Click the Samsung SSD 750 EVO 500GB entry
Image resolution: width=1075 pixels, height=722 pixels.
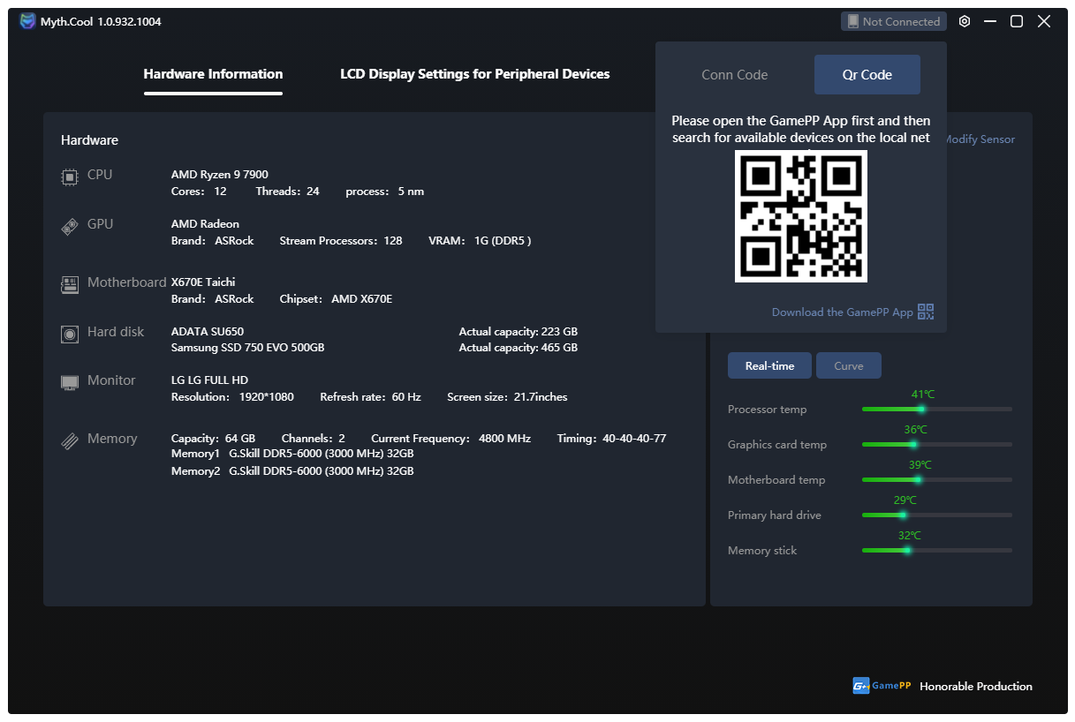tap(248, 348)
